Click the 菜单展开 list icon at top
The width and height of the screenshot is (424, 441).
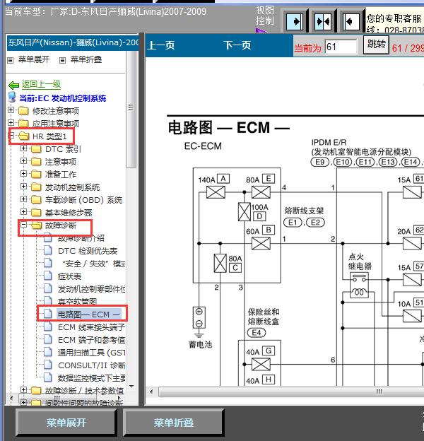tap(10, 60)
